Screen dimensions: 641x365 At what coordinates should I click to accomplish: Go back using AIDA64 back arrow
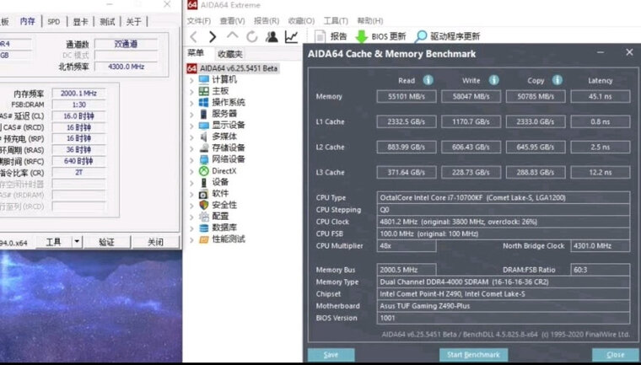194,37
